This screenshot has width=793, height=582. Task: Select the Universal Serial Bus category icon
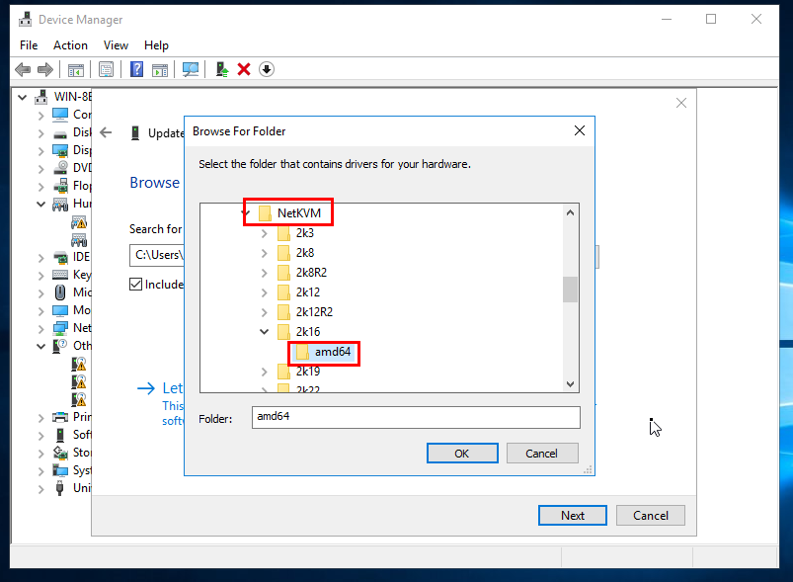(x=60, y=488)
